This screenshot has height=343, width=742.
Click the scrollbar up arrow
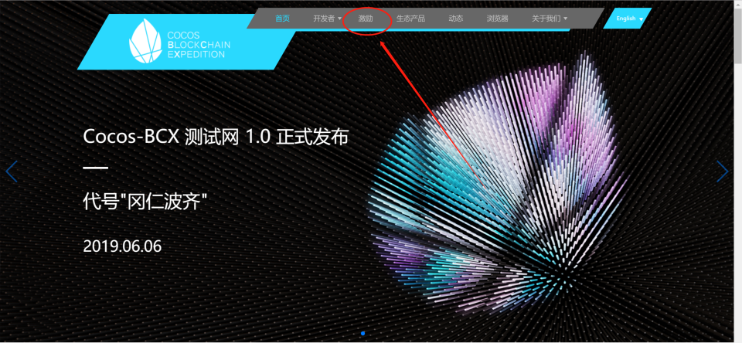[x=737, y=5]
